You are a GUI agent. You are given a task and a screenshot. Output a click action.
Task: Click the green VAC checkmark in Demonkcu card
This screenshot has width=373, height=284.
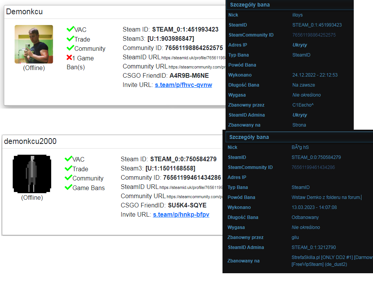point(70,29)
